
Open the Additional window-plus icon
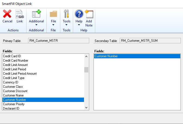tap(37, 14)
